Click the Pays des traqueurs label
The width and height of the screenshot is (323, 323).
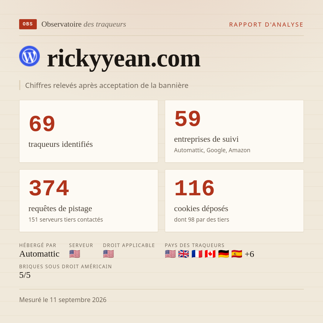[194, 245]
